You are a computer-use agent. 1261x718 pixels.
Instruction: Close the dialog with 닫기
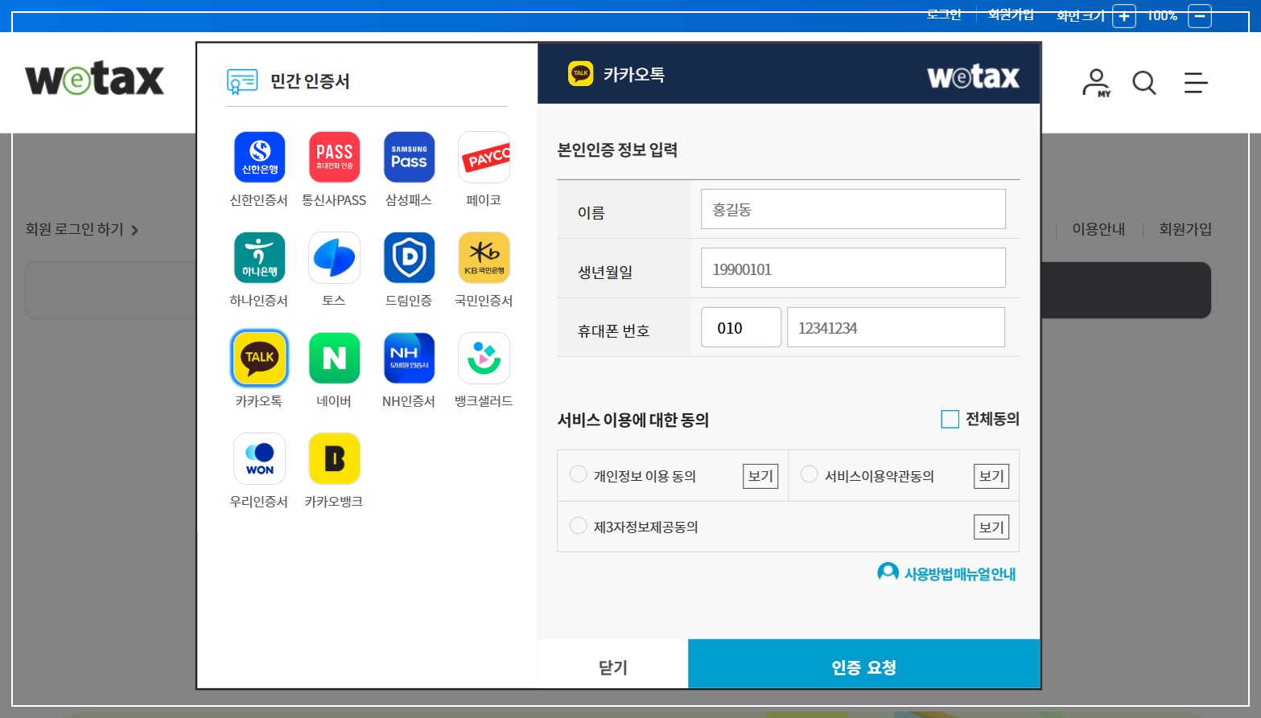point(612,664)
